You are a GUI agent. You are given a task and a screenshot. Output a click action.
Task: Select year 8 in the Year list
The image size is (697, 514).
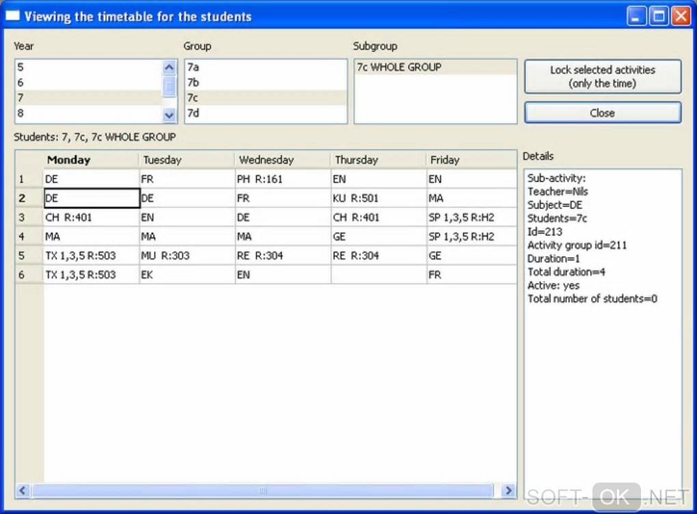(89, 113)
